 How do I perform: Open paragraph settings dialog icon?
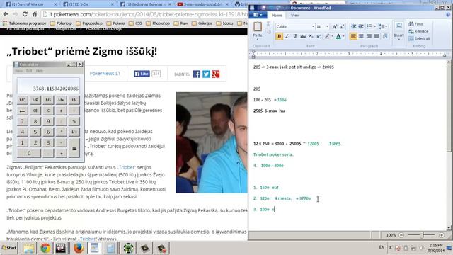tap(385, 36)
